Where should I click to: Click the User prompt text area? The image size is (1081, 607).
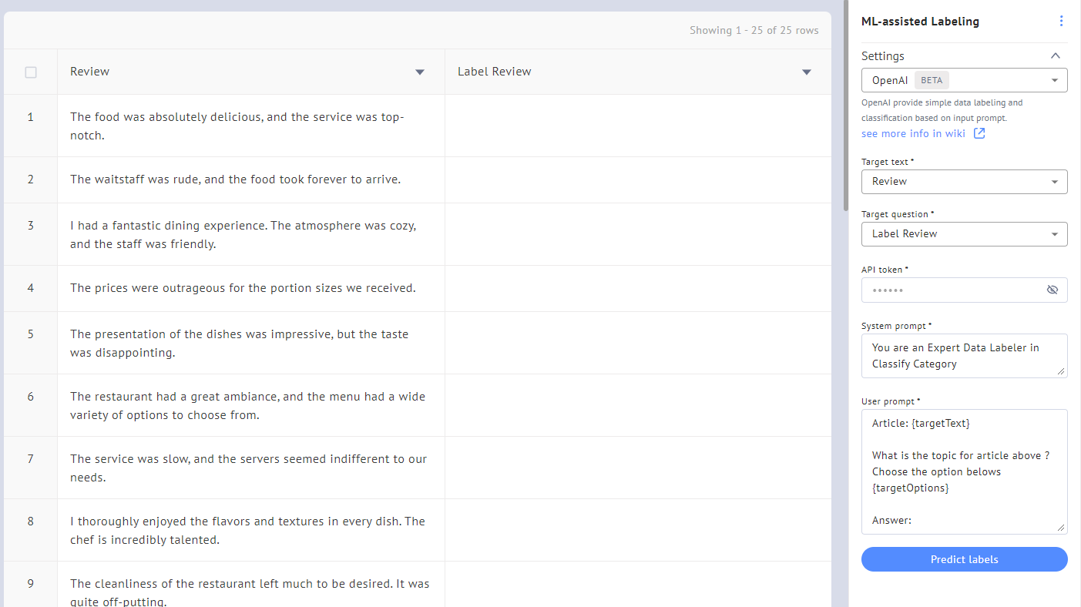[x=964, y=471]
